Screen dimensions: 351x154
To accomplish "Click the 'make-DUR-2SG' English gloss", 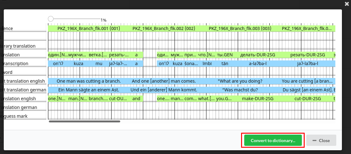I will click(x=258, y=99).
